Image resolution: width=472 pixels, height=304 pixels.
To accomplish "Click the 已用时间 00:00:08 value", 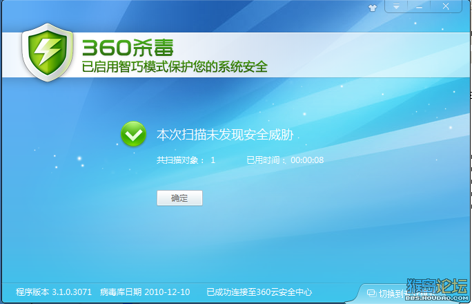I will click(307, 160).
